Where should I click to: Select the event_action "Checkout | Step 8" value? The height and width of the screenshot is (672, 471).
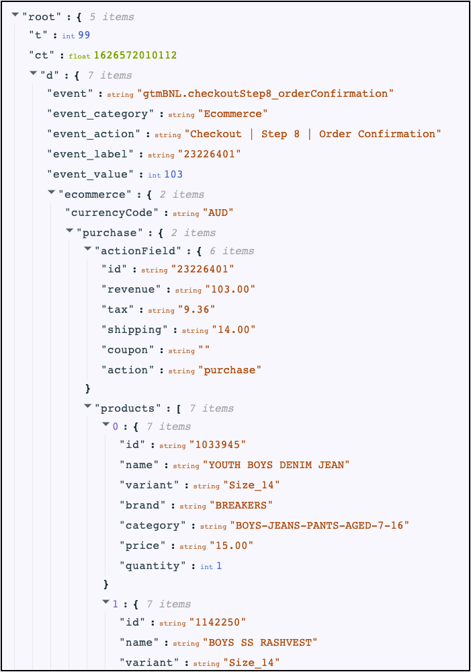(x=312, y=134)
